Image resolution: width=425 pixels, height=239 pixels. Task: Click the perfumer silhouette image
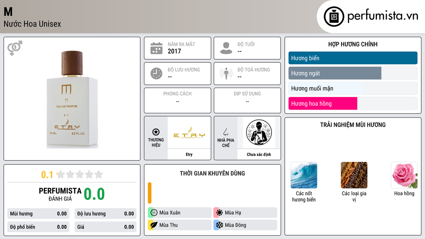click(x=259, y=132)
